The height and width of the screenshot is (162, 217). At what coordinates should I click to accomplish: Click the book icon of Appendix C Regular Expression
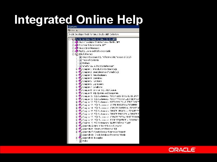point(80,132)
